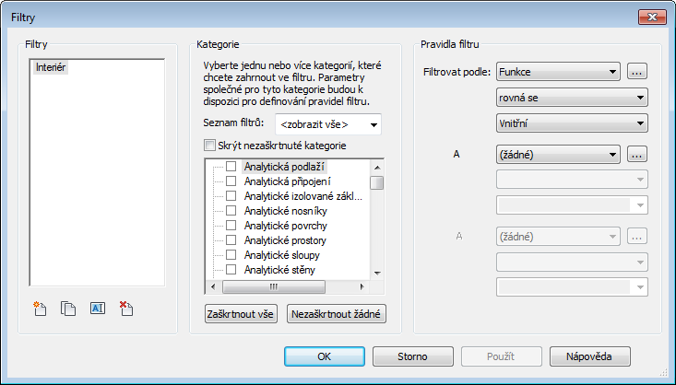This screenshot has height=385, width=676.
Task: Tick the Analytické nosníky checkbox
Action: coord(231,211)
